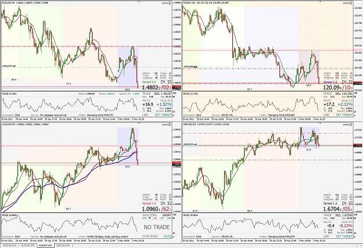The image size is (363, 248).
Task: Click Order> Managing ticket text in EURUSD window
Action: [x=95, y=115]
